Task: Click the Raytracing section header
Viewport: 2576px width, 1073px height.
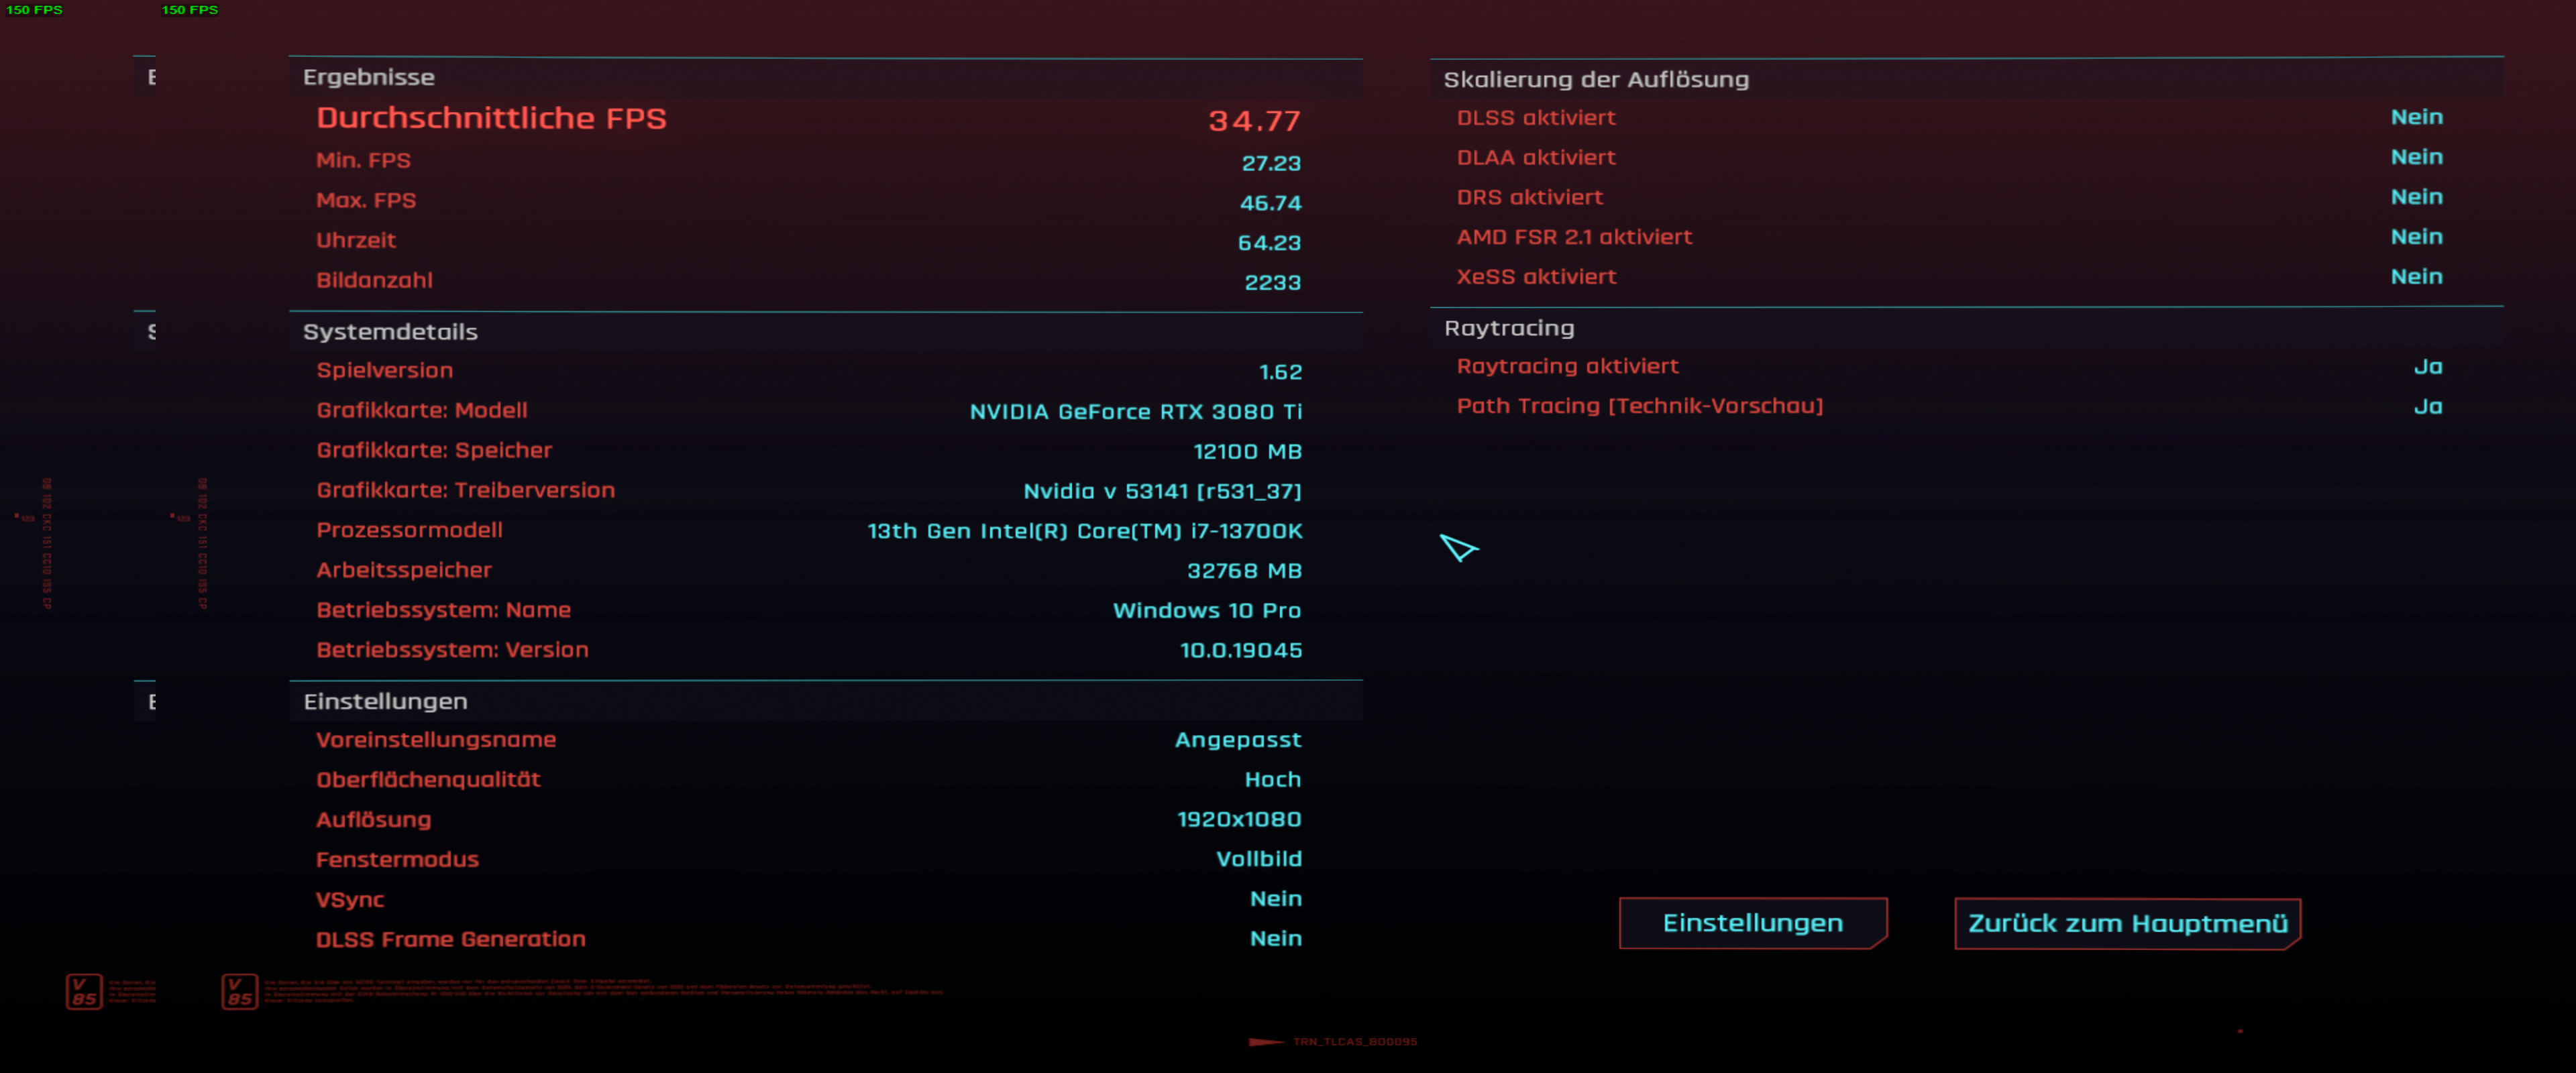Action: [1509, 328]
